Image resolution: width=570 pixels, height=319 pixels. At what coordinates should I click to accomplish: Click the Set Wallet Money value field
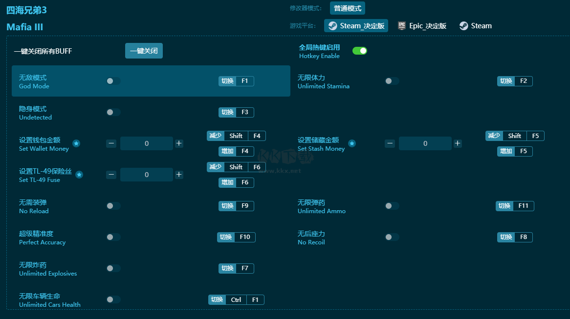point(147,143)
